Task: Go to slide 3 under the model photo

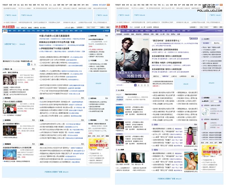Action: [141, 85]
